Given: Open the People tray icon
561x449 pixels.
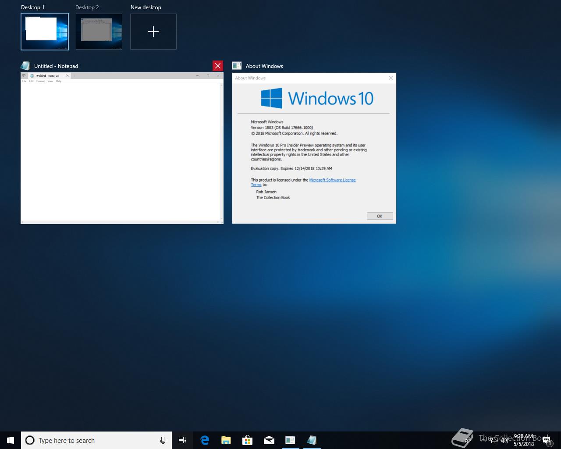Looking at the screenshot, I should pyautogui.click(x=468, y=440).
